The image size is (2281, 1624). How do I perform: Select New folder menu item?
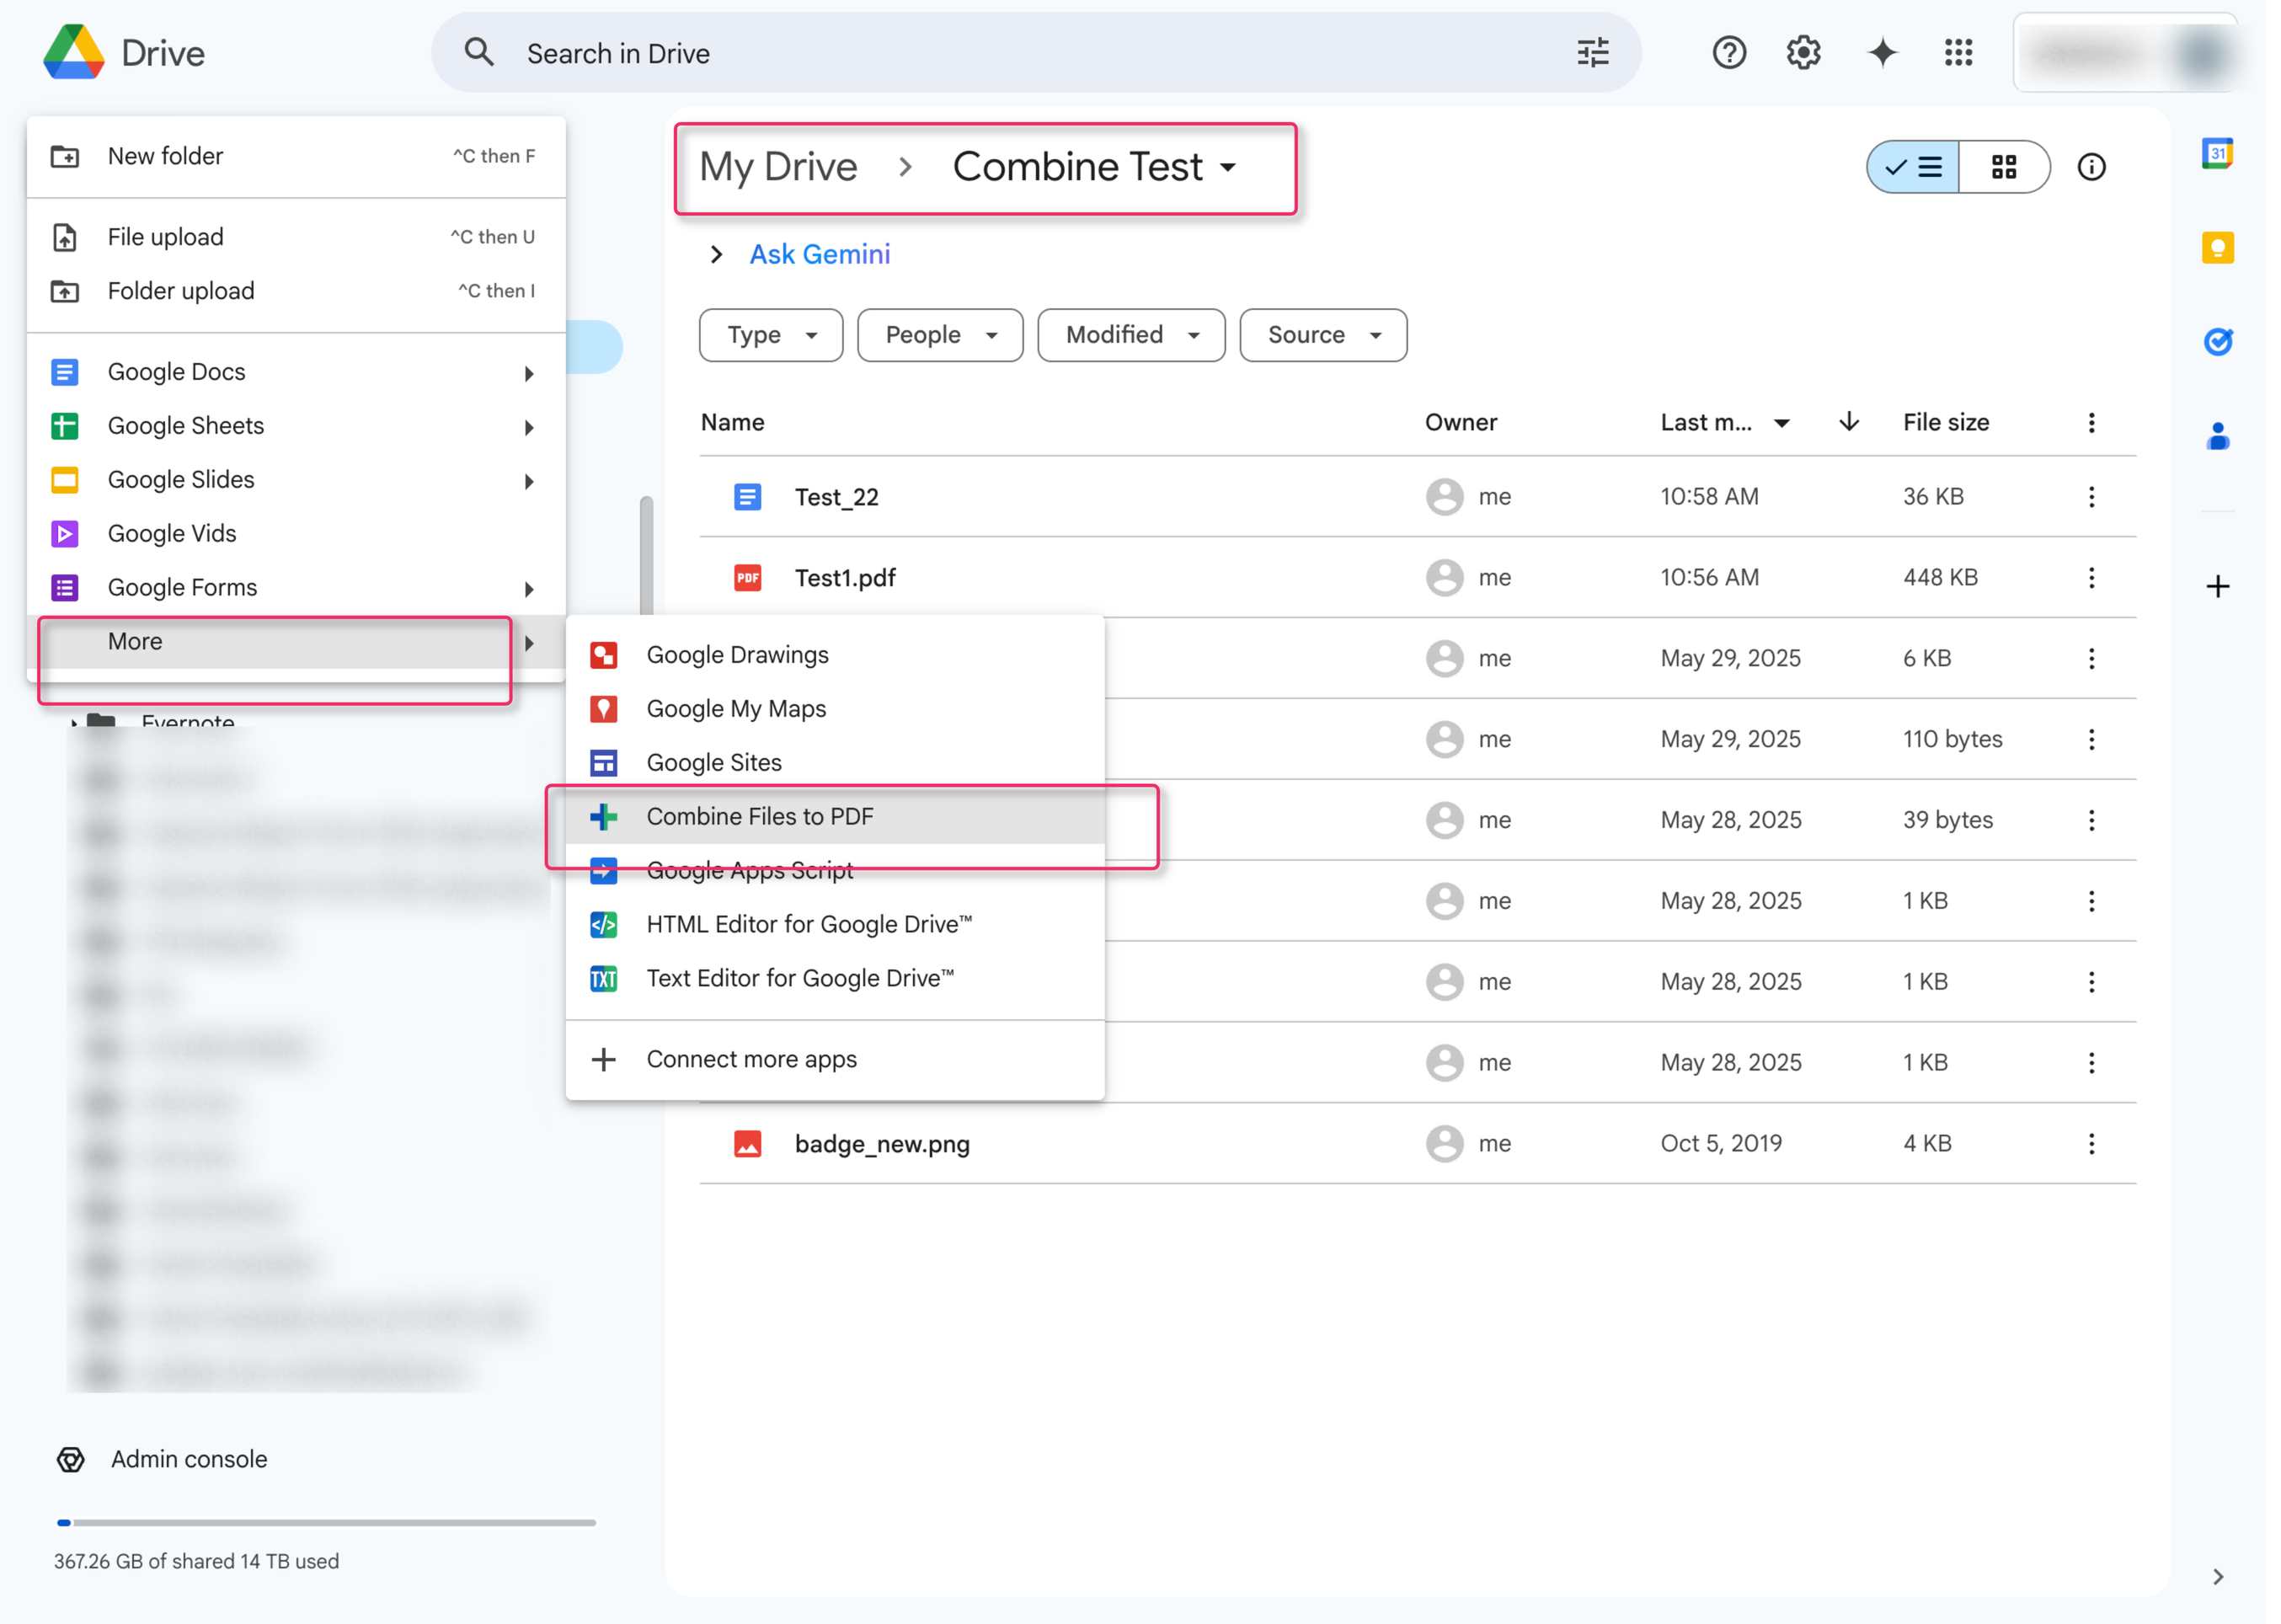tap(296, 157)
